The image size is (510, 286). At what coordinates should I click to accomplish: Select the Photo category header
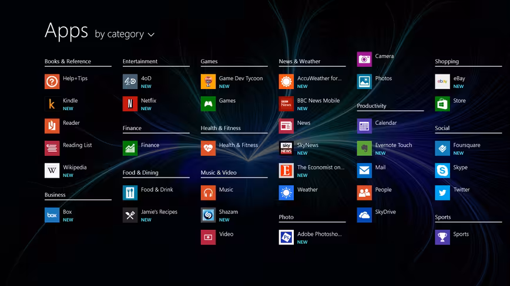click(x=286, y=217)
